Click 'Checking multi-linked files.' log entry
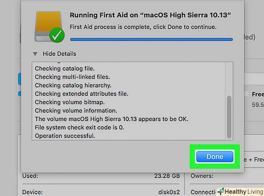Image resolution: width=264 pixels, height=196 pixels. tap(72, 77)
